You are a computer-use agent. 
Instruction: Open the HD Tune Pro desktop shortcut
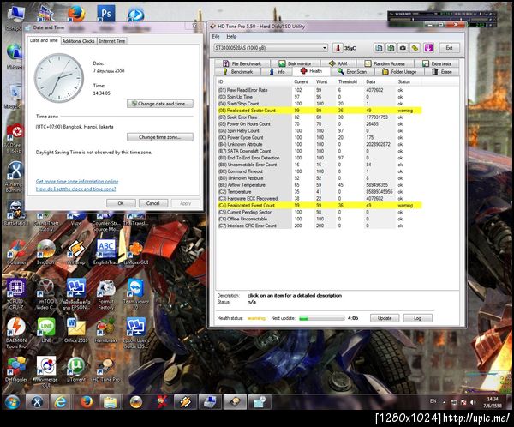(x=106, y=370)
